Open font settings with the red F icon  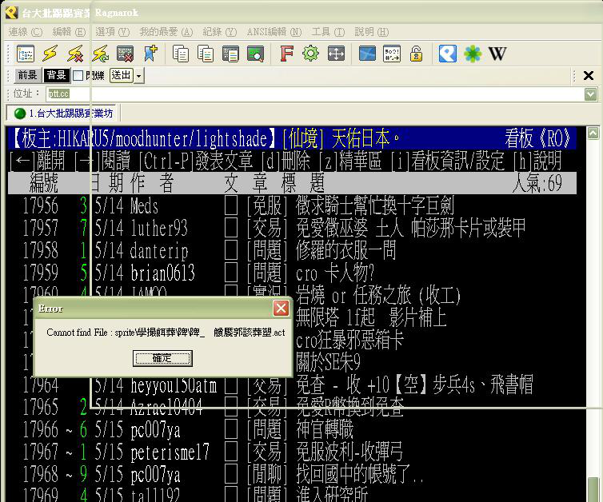(x=286, y=54)
